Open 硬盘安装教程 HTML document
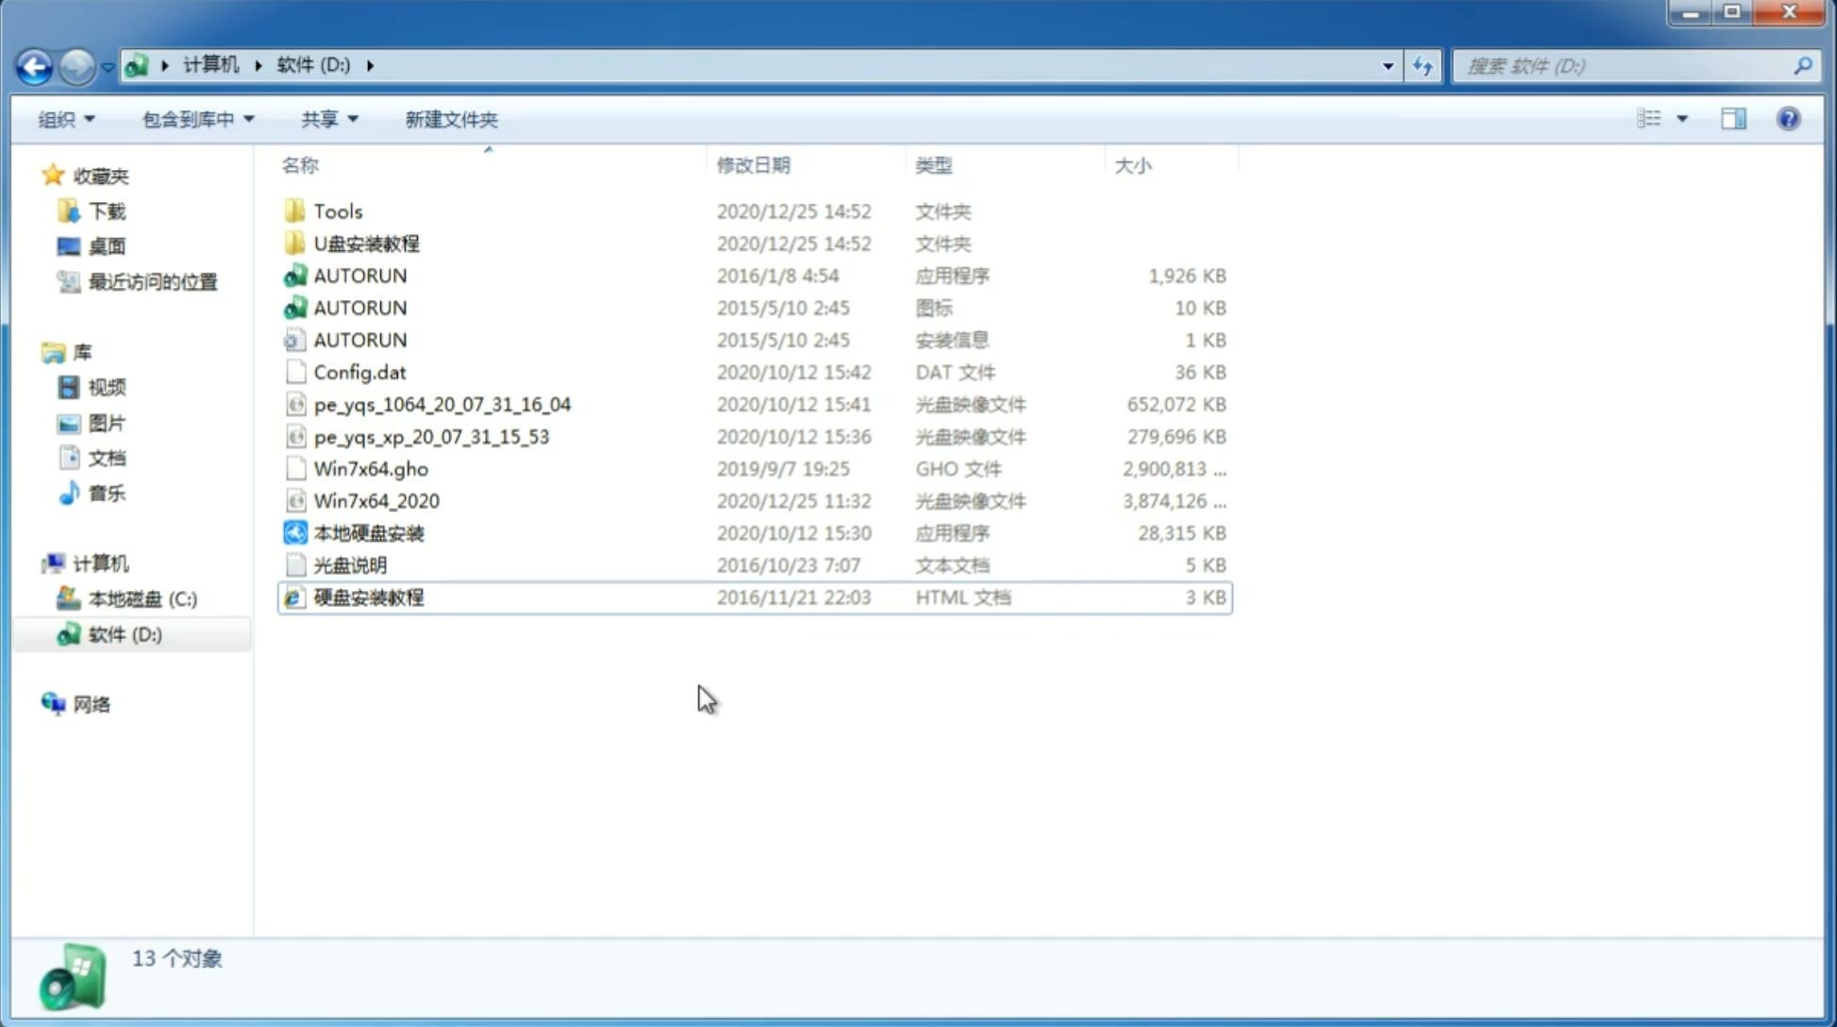 pyautogui.click(x=368, y=597)
